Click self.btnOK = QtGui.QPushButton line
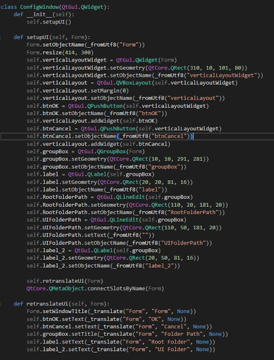274x360 pixels. point(118,106)
